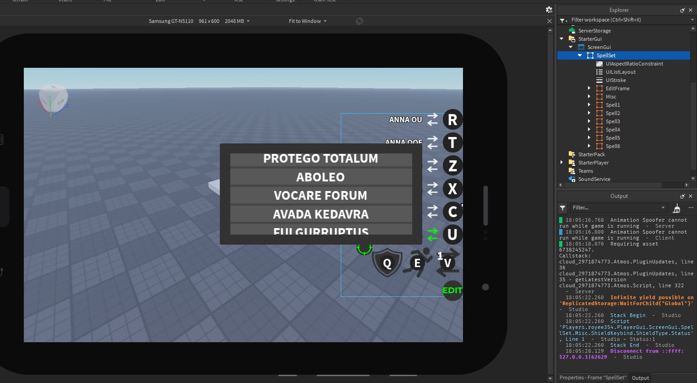Select the PROTEGO TOTALUM spell button
The image size is (697, 383).
tap(321, 159)
